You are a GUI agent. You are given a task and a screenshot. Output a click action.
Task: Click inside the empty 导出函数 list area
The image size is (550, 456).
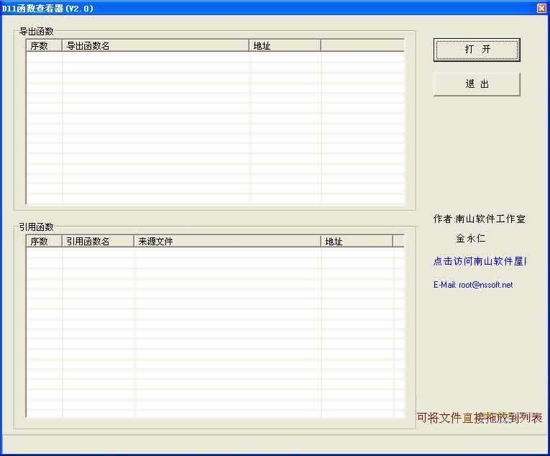click(216, 128)
